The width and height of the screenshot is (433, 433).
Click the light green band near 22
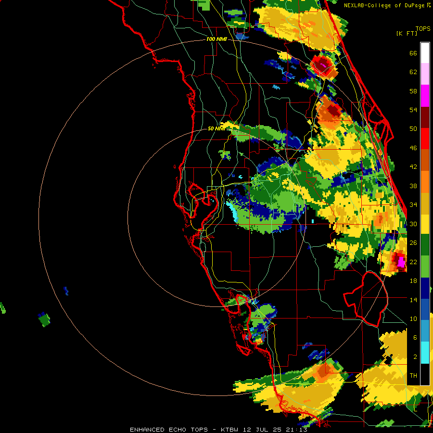click(x=425, y=267)
